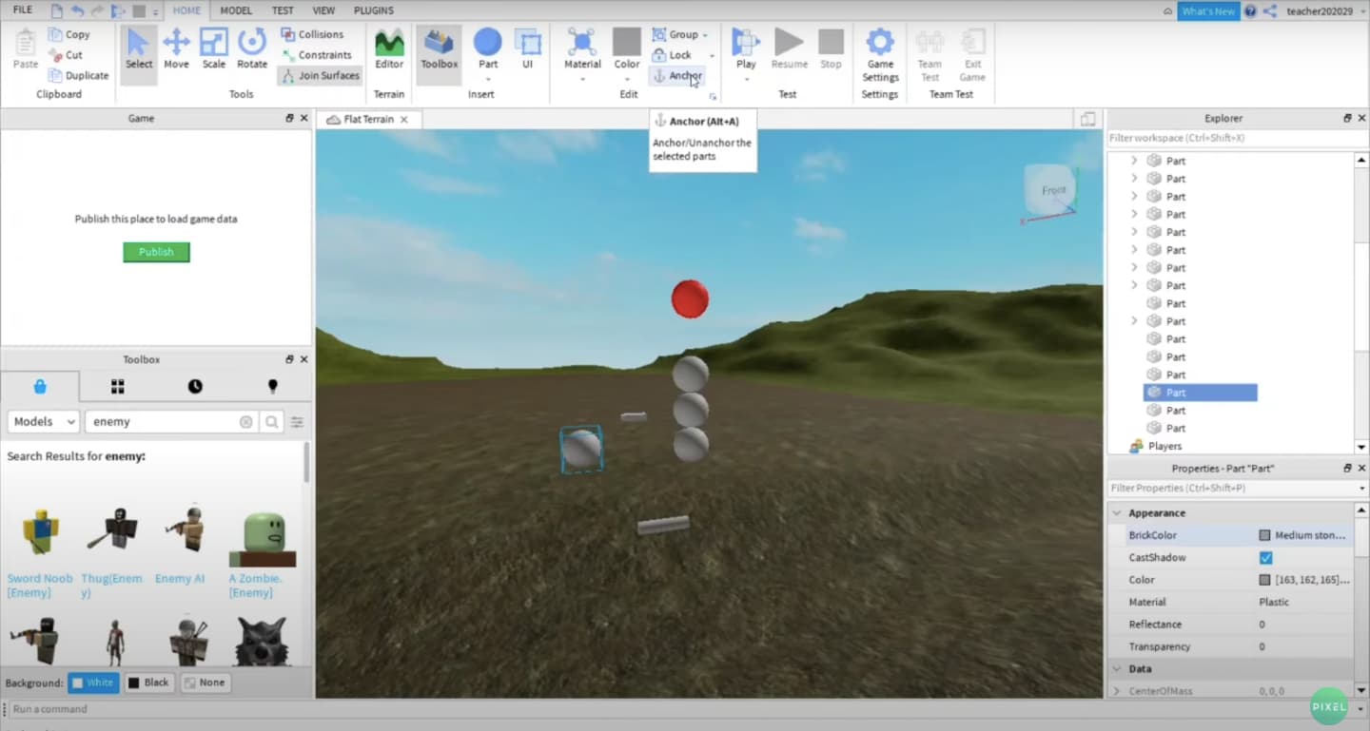Viewport: 1370px width, 731px height.
Task: Duplicate the selected part
Action: click(x=78, y=76)
